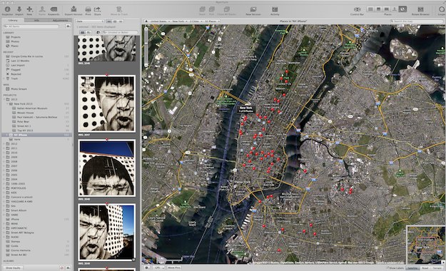Viewport: 446px width, 271px height.
Task: Click the Rotate Browser icon
Action: click(420, 9)
